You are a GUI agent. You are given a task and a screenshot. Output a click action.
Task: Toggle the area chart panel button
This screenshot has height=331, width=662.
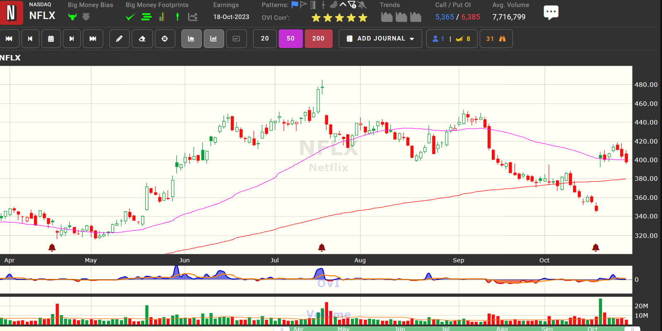click(x=191, y=39)
